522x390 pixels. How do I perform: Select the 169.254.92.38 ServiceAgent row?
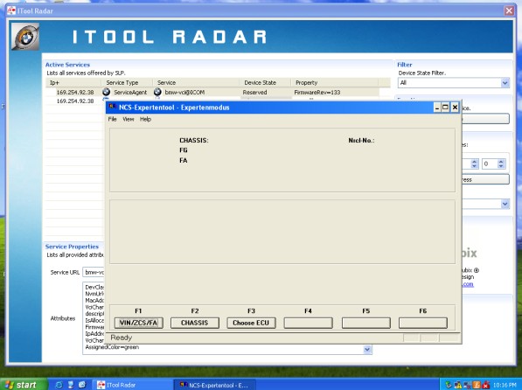(212, 93)
